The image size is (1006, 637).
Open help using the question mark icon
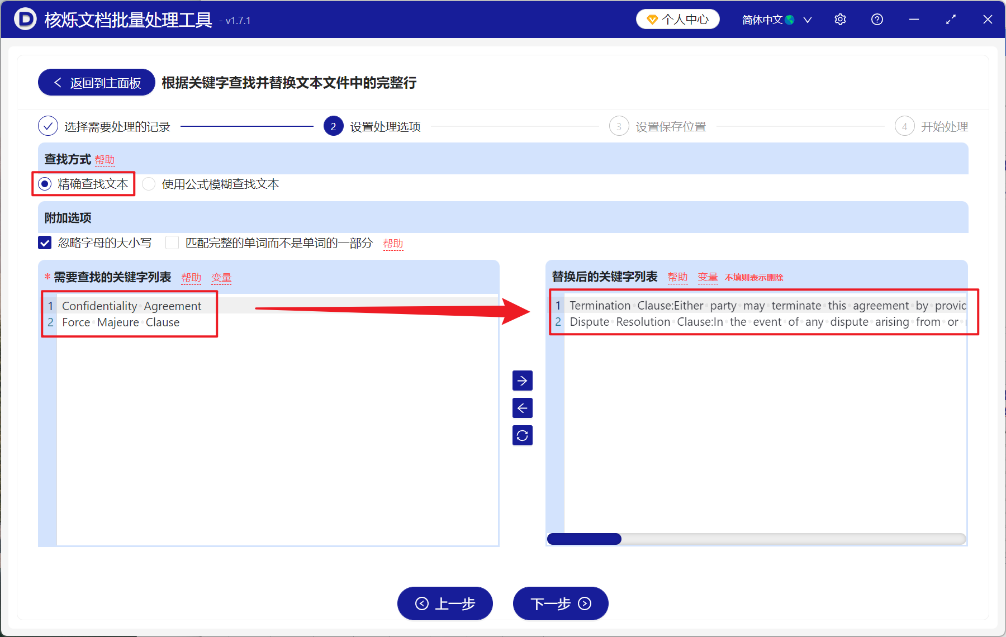click(877, 19)
